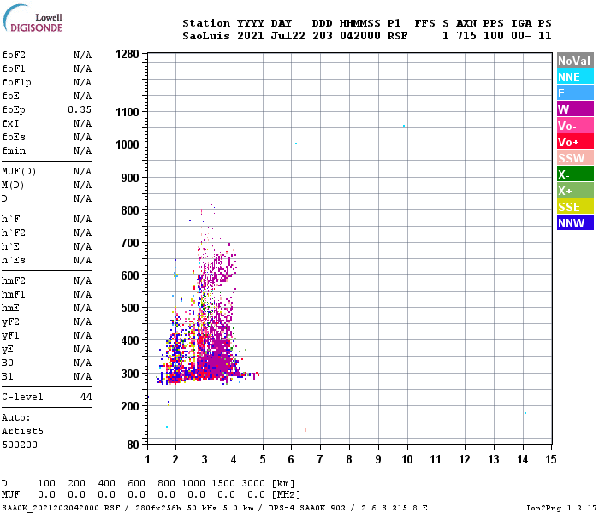599x513 pixels.
Task: Click the hmF1 parameter label
Action: (14, 295)
